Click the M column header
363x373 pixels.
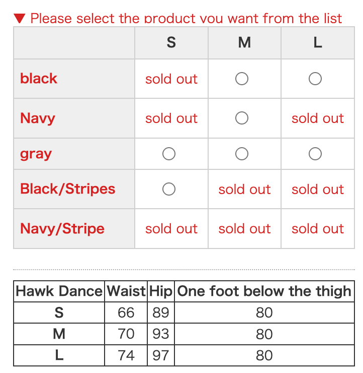[245, 42]
